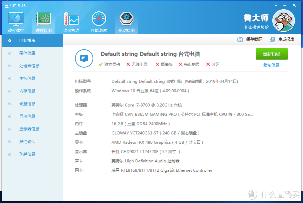Click the 鲁大师 5.15 window title
The height and width of the screenshot is (203, 303).
(15, 6)
